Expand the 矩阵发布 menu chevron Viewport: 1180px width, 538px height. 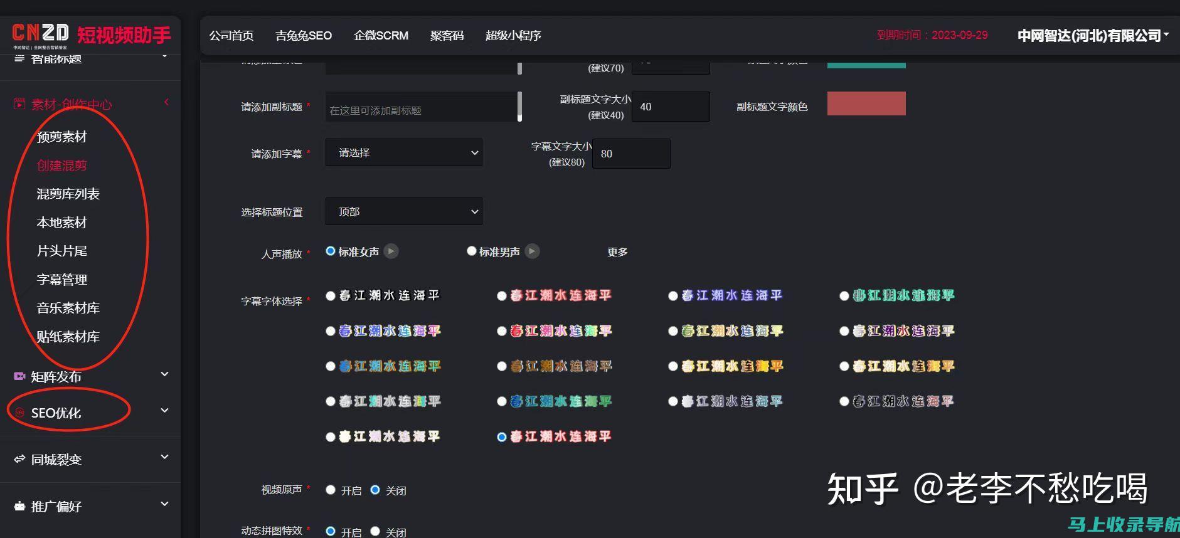click(164, 374)
